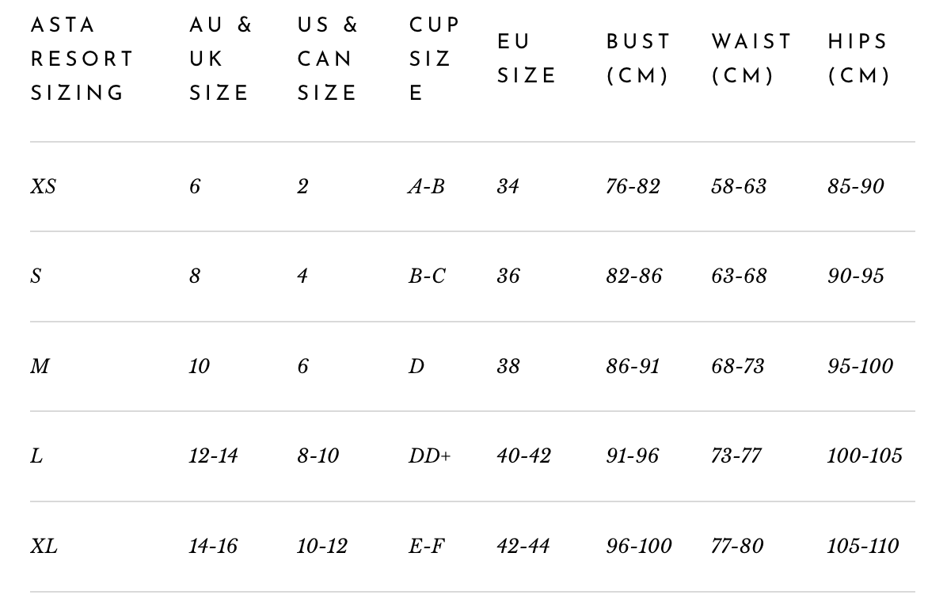Click the 76-82 bust measurement cell
The image size is (947, 610).
point(633,187)
